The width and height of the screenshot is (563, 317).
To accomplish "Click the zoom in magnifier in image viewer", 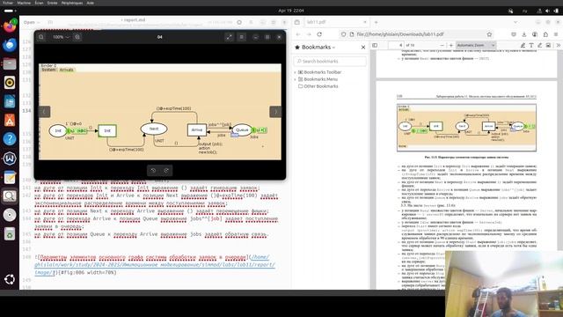I will pos(77,37).
